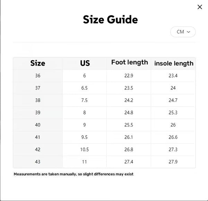Open the CM unit dropdown
This screenshot has width=208, height=201.
pyautogui.click(x=183, y=32)
